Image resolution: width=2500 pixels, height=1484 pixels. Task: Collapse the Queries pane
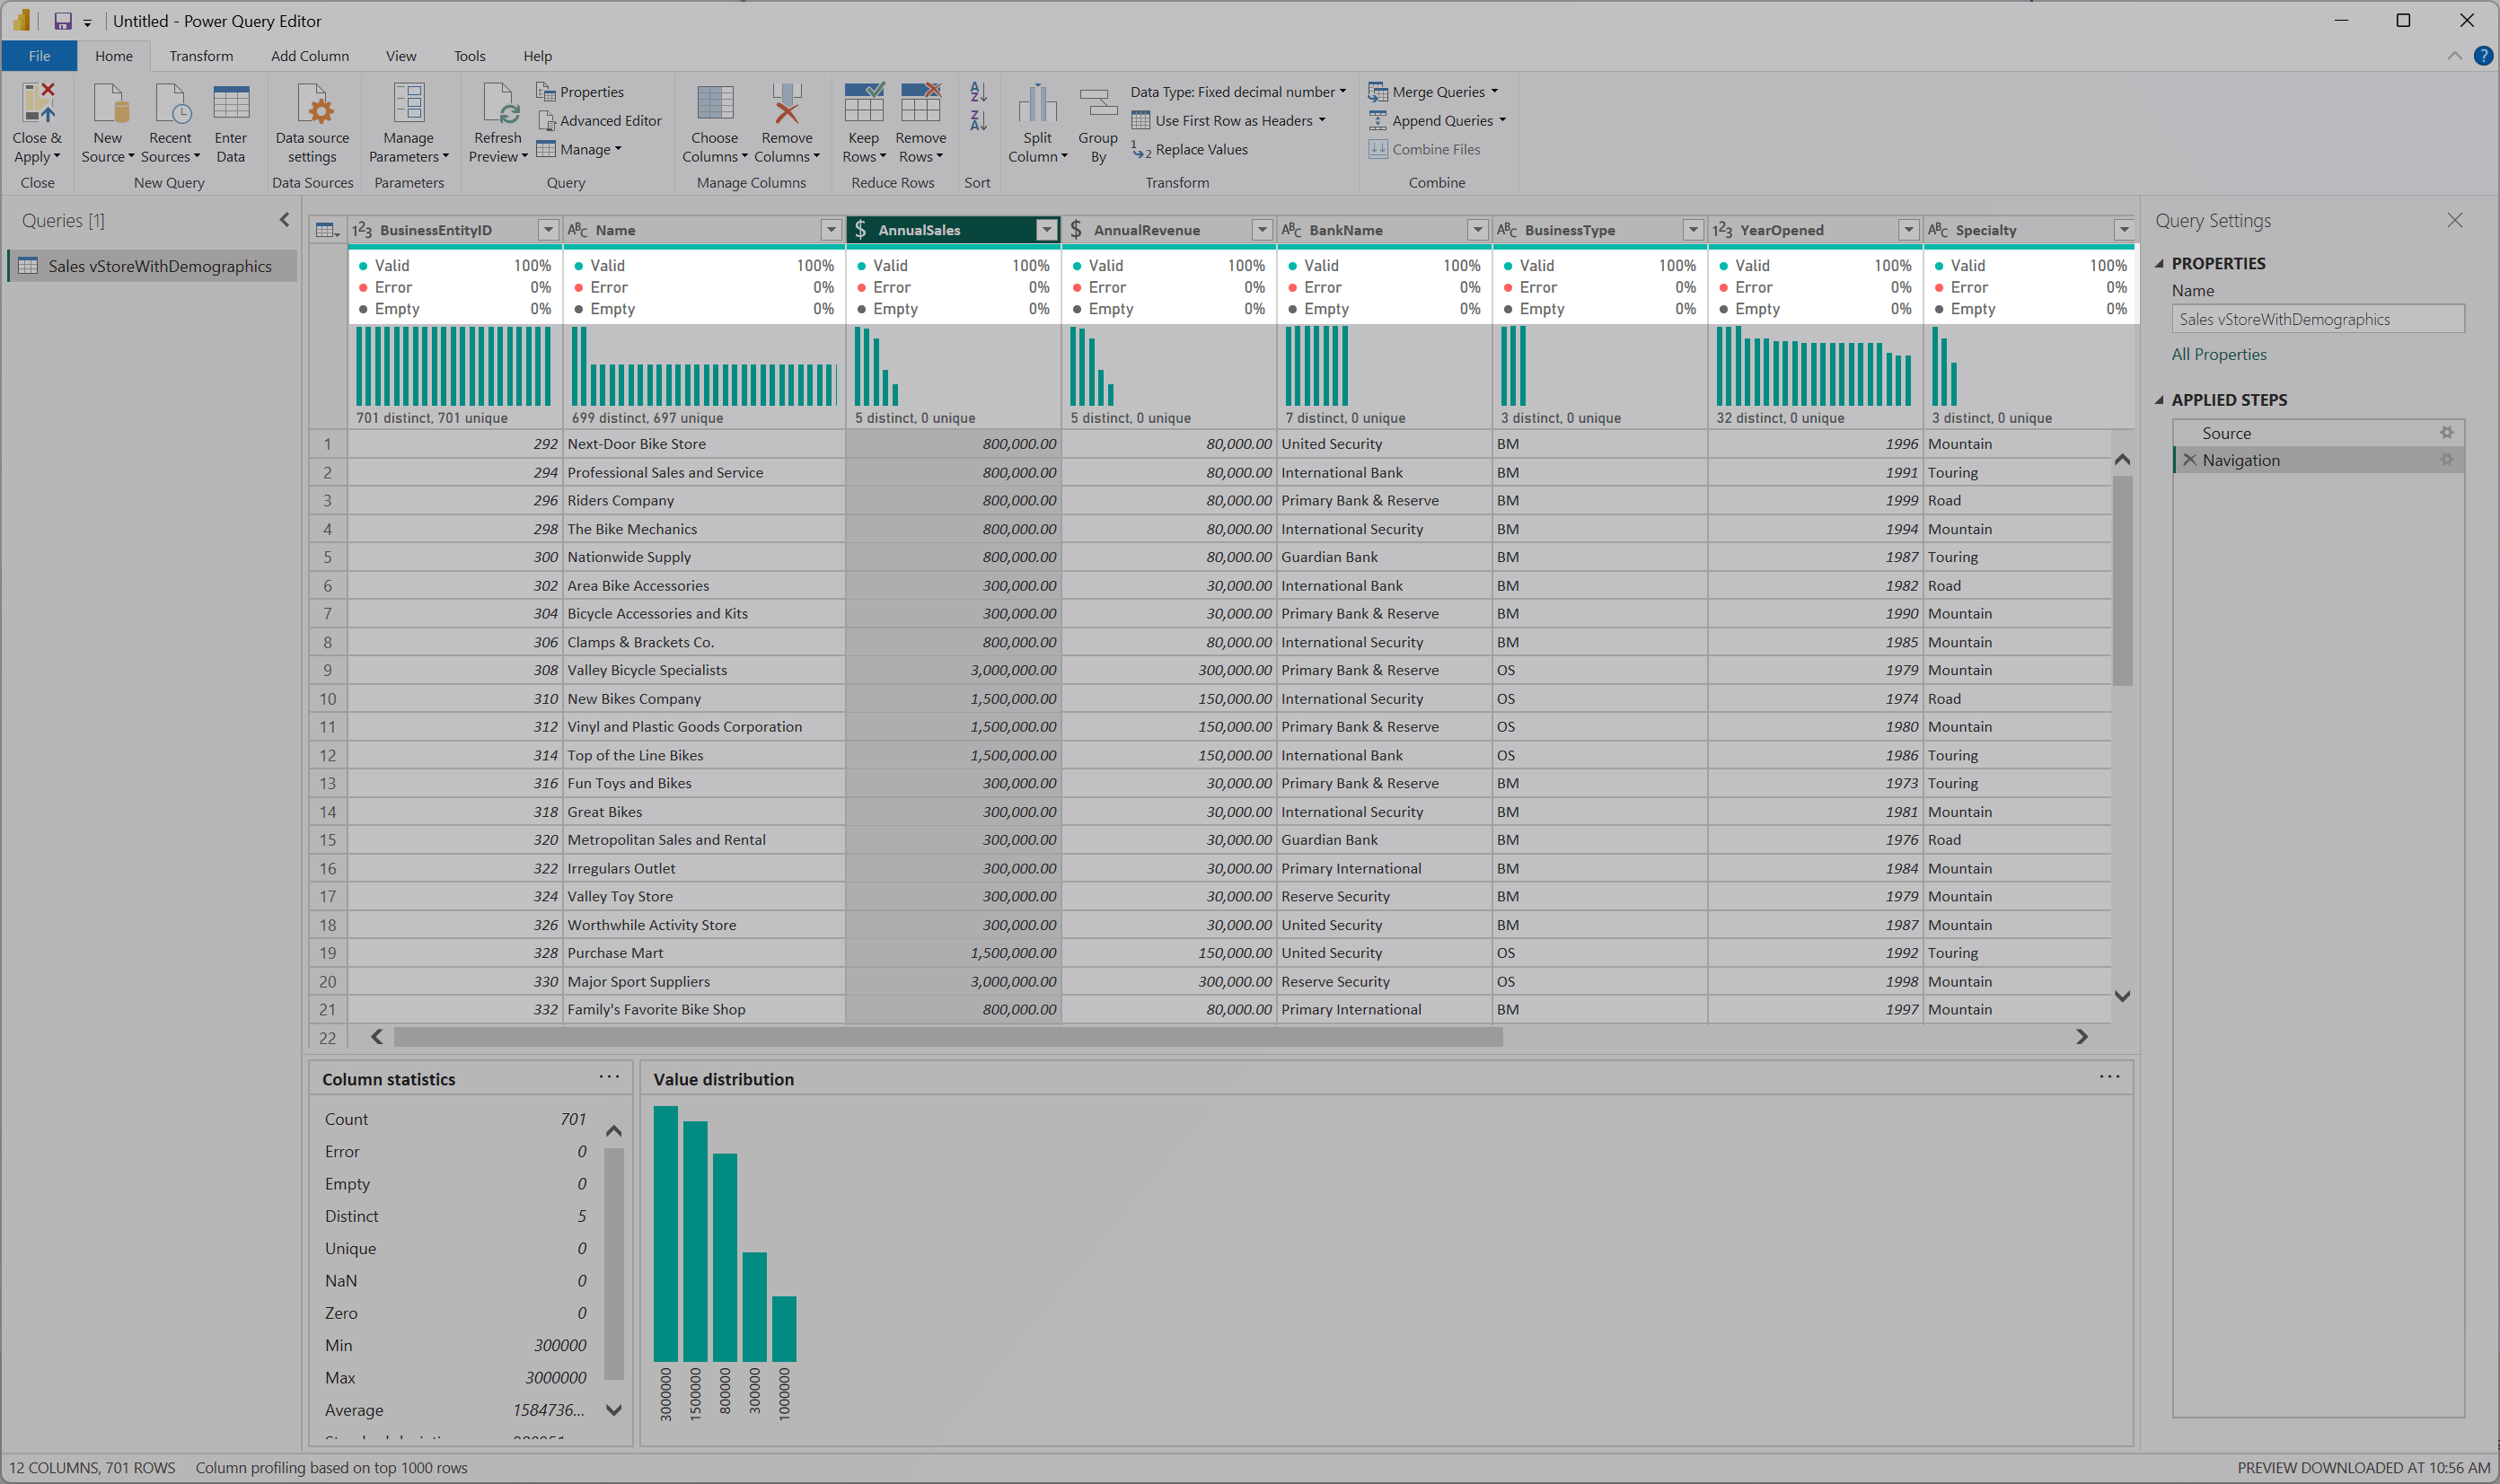[x=285, y=220]
